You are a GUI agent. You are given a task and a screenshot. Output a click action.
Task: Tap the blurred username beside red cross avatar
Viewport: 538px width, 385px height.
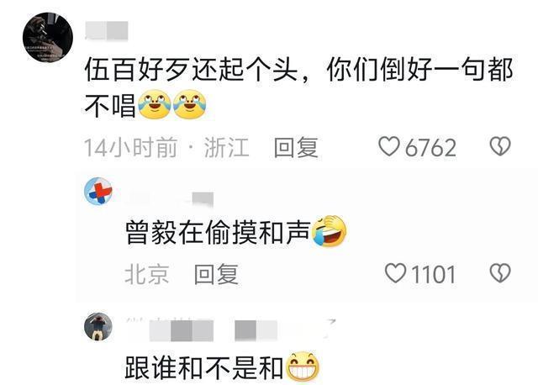pos(170,199)
